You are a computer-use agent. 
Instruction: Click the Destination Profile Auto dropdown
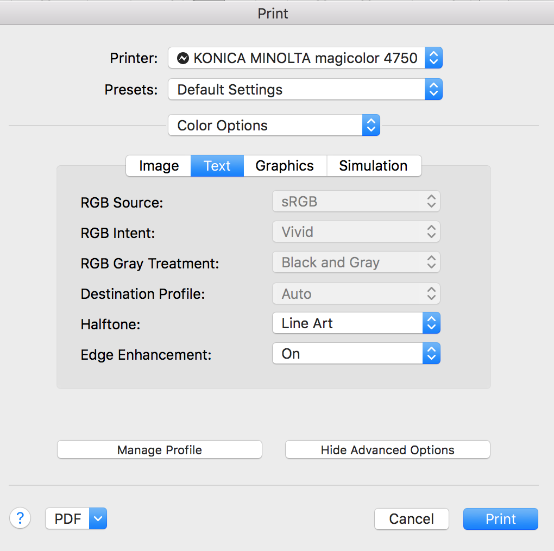coord(356,294)
